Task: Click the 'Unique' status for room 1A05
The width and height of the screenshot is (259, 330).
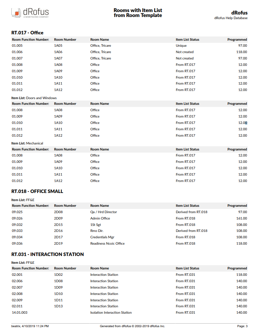Action: [x=181, y=46]
